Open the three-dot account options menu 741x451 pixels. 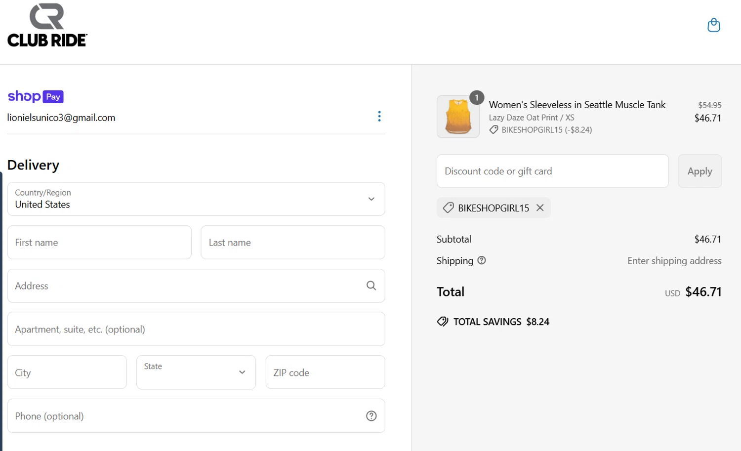click(x=379, y=116)
